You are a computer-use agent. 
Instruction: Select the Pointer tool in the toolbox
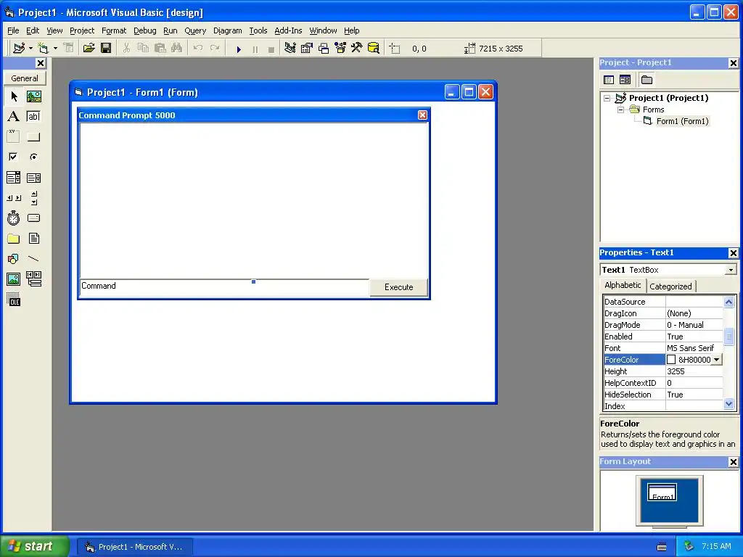click(x=14, y=96)
